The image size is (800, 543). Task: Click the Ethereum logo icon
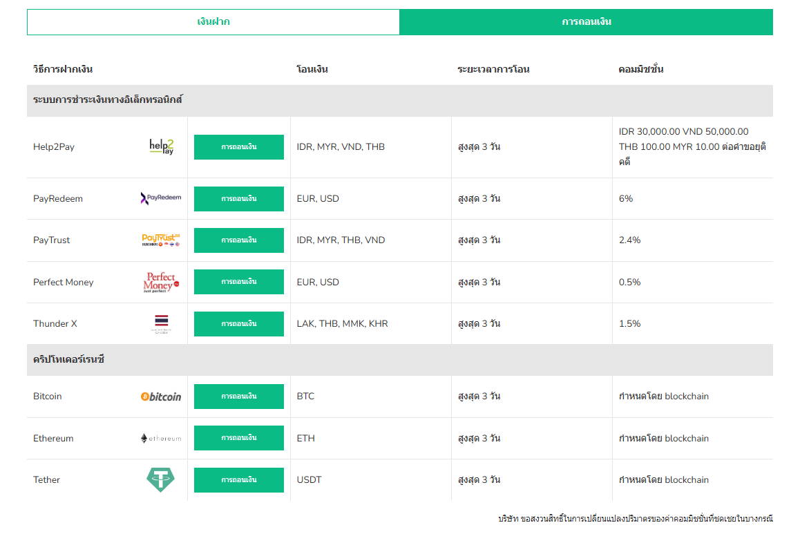(161, 438)
